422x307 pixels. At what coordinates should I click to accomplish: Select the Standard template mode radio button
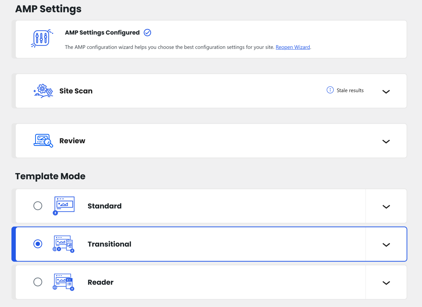[38, 206]
